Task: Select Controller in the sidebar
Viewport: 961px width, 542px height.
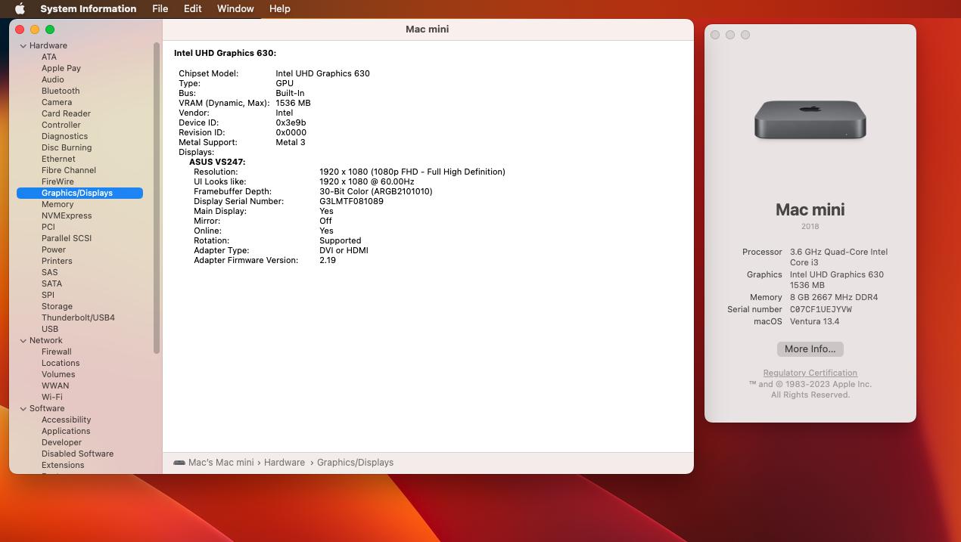Action: click(x=61, y=125)
